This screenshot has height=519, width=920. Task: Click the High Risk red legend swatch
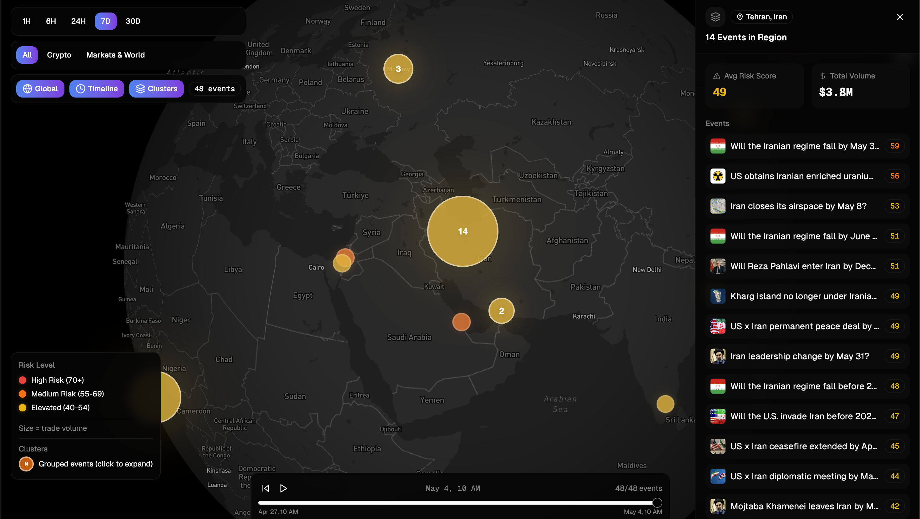click(23, 380)
